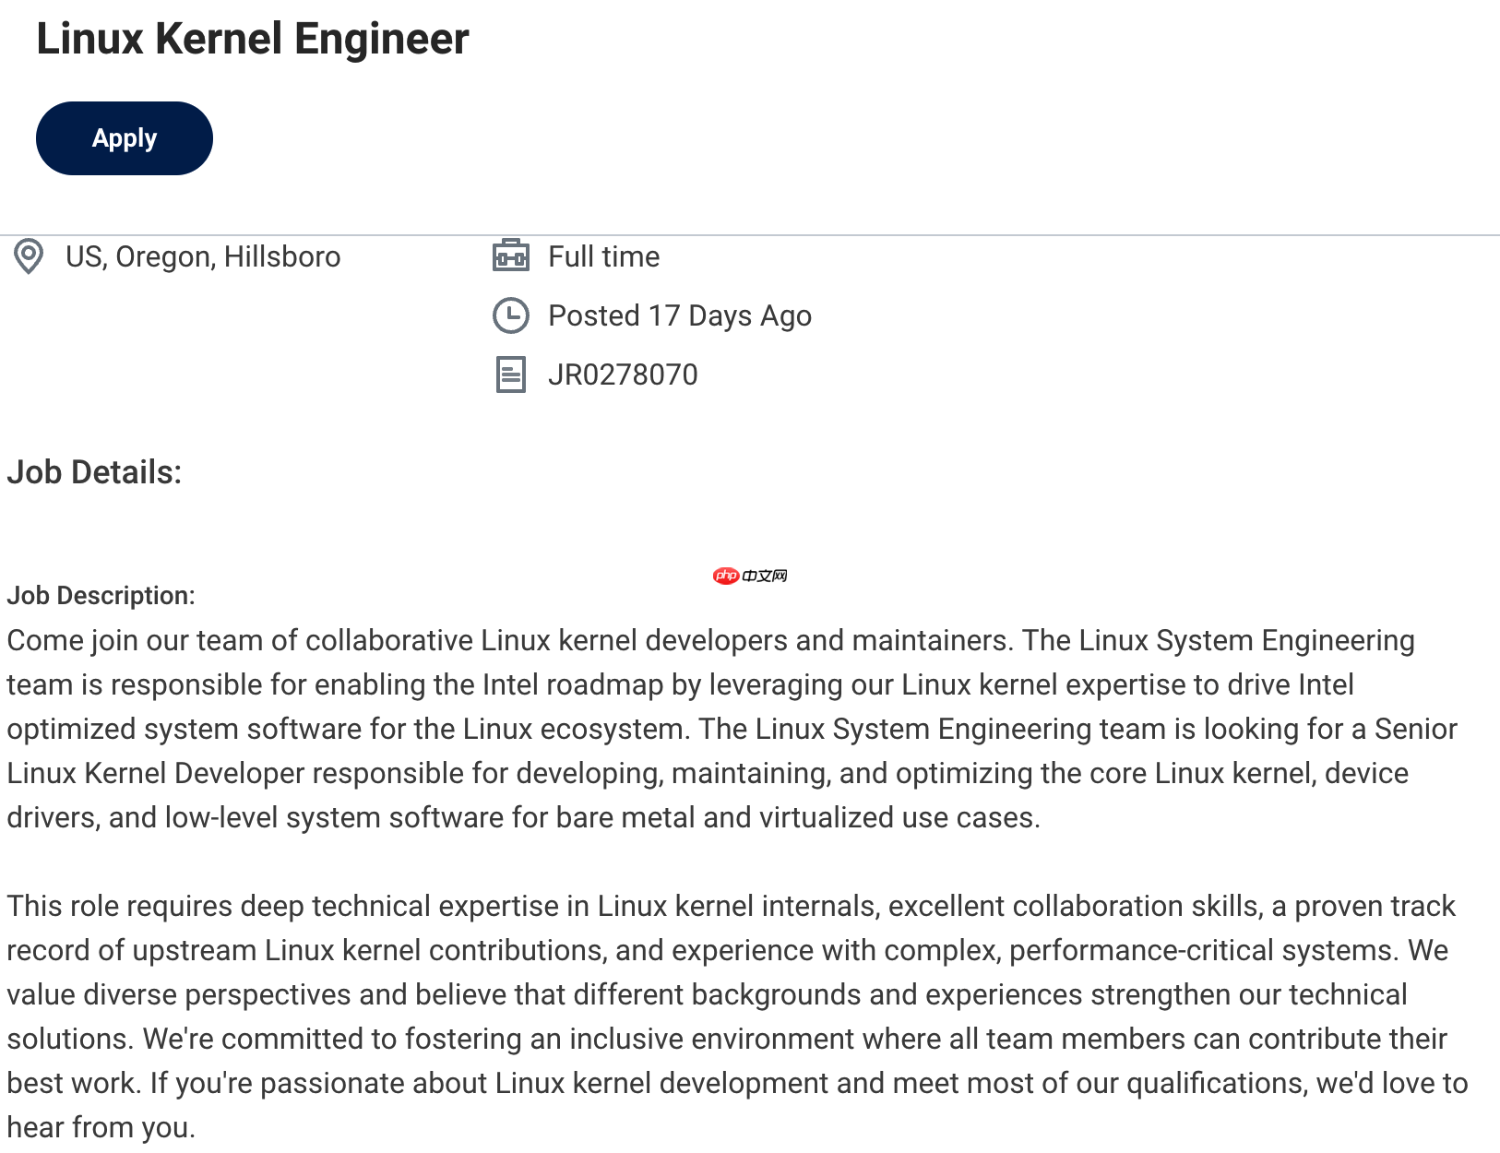
Task: Click the clock icon next to Posted 17 Days Ago
Action: 511,315
